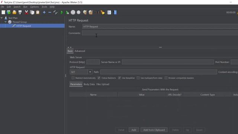Screen dimensions: 238x134
Task: Select HTTP Request in the tree
Action: (x=23, y=26)
